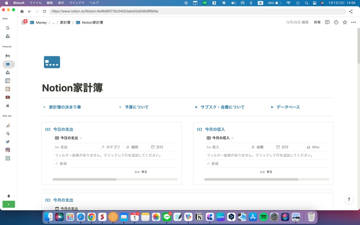The width and height of the screenshot is (360, 225).
Task: Click the Notion workspace card icon above the title
Action: coord(52,62)
